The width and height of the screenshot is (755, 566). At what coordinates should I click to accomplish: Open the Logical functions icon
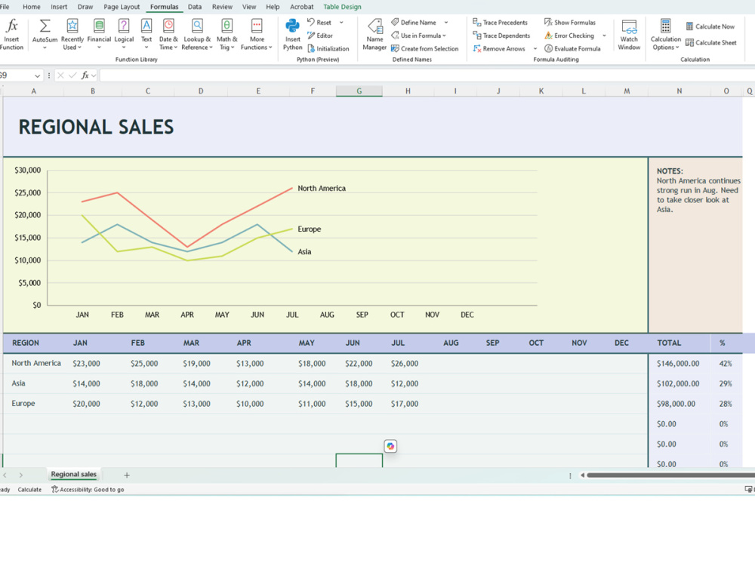(124, 26)
